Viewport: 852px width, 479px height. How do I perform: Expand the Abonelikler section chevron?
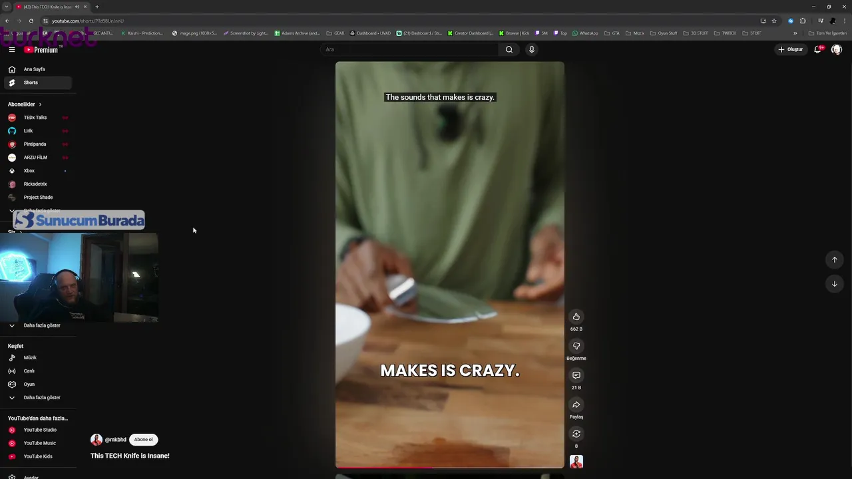(40, 104)
